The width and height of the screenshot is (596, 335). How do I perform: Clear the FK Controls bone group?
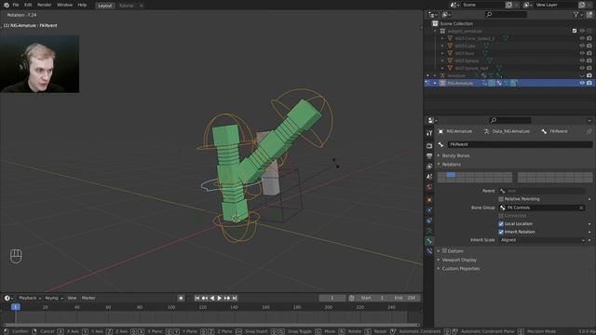(581, 208)
